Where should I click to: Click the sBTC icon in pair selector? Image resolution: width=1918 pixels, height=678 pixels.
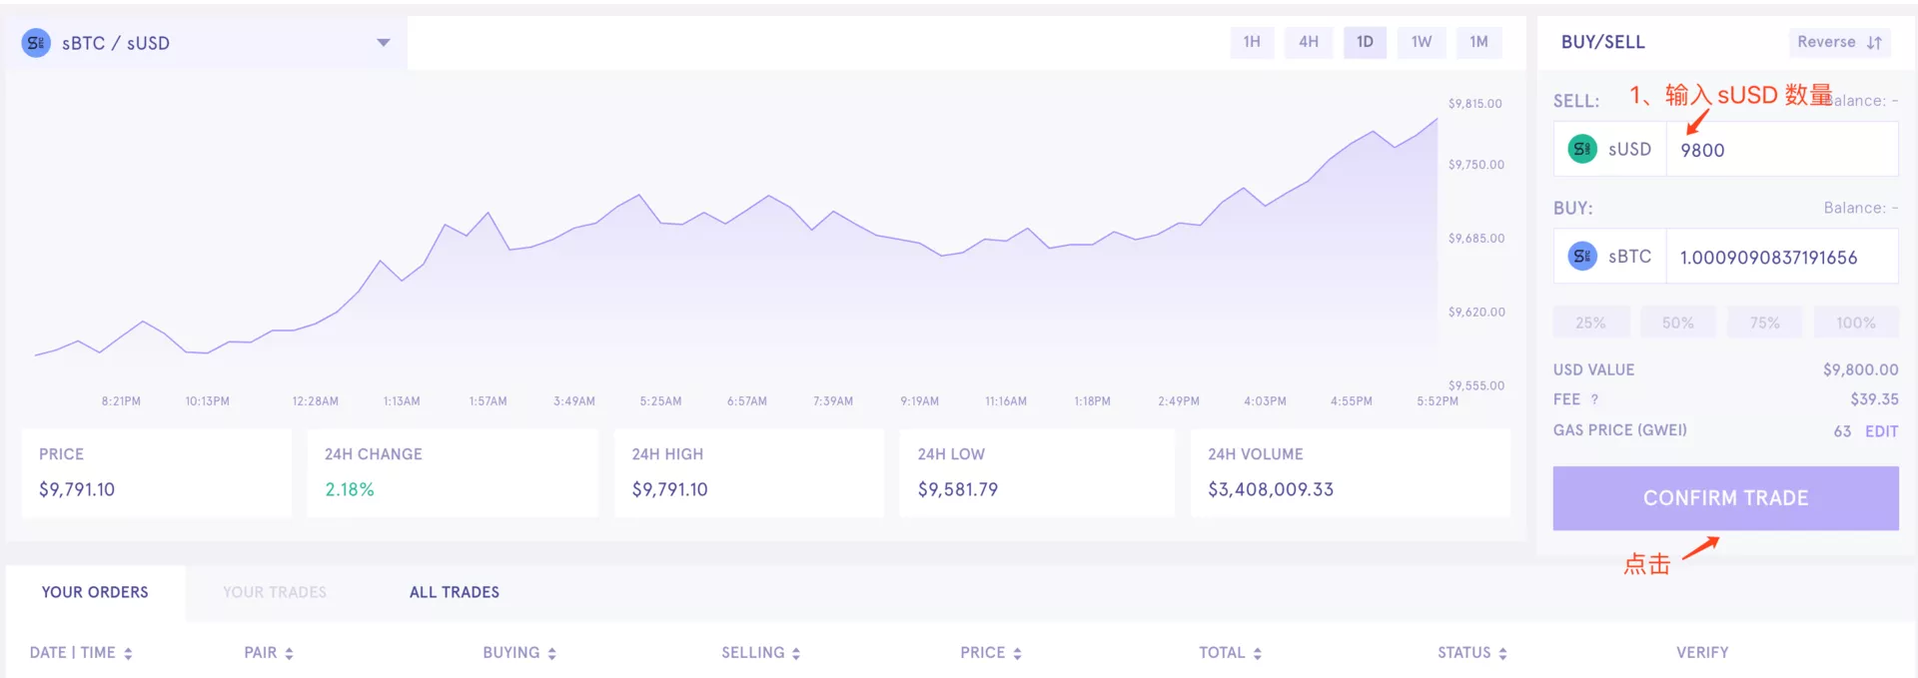36,43
